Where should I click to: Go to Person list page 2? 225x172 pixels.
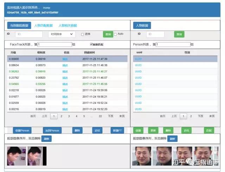[191, 116]
